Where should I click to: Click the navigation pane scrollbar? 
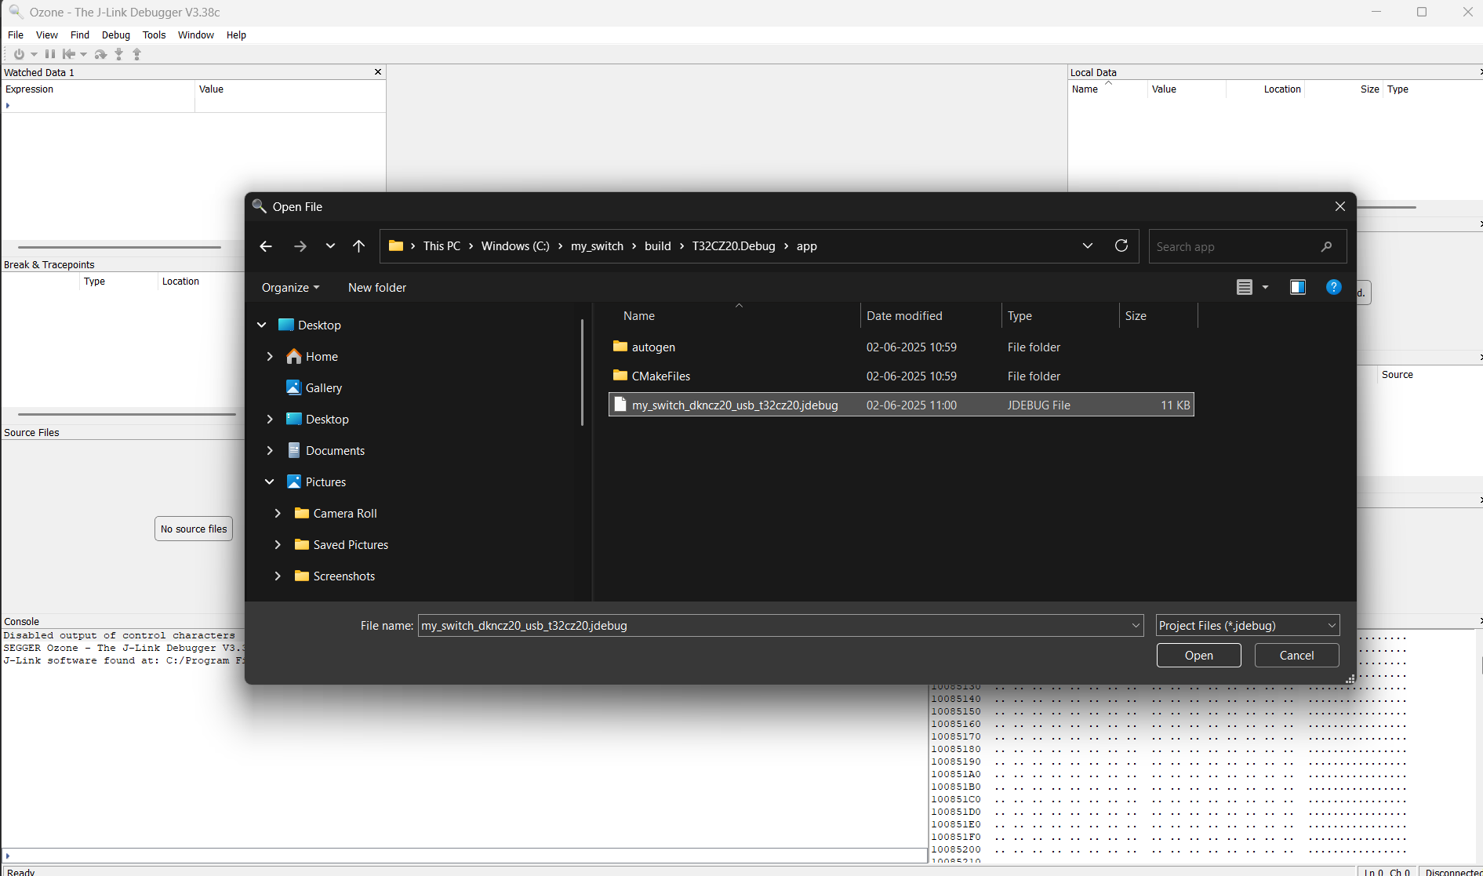(582, 373)
